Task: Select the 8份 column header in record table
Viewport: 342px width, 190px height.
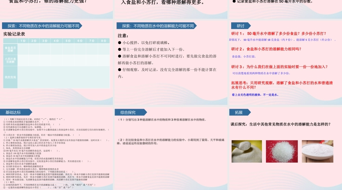Action: (104, 41)
